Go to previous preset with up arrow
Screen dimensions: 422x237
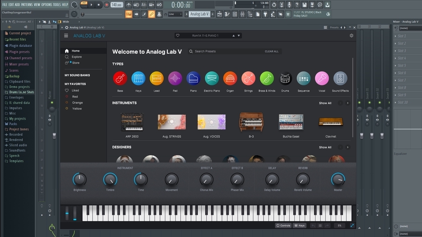click(233, 36)
